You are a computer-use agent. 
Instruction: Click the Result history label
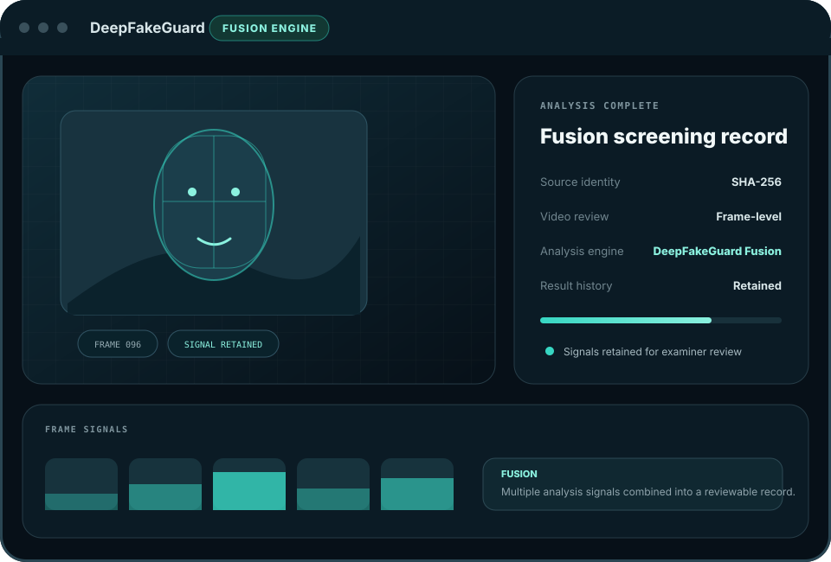click(577, 286)
